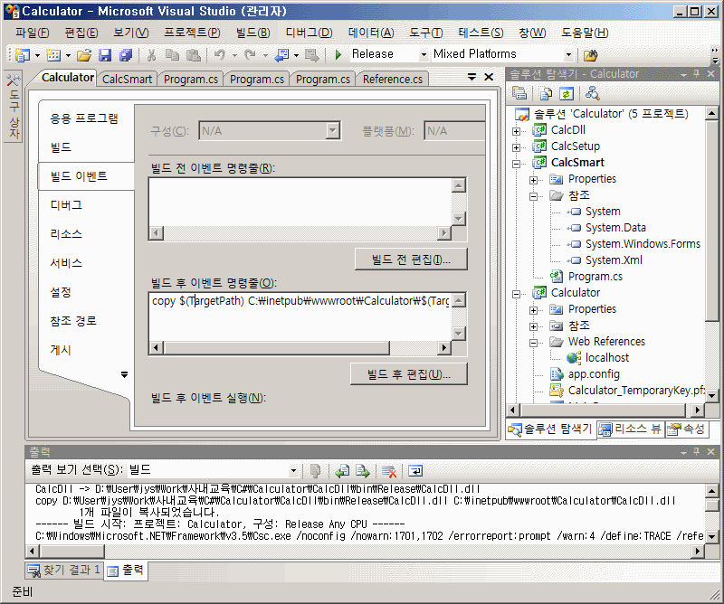The height and width of the screenshot is (604, 724).
Task: Select System.Windows.Forms reference
Action: 643,244
